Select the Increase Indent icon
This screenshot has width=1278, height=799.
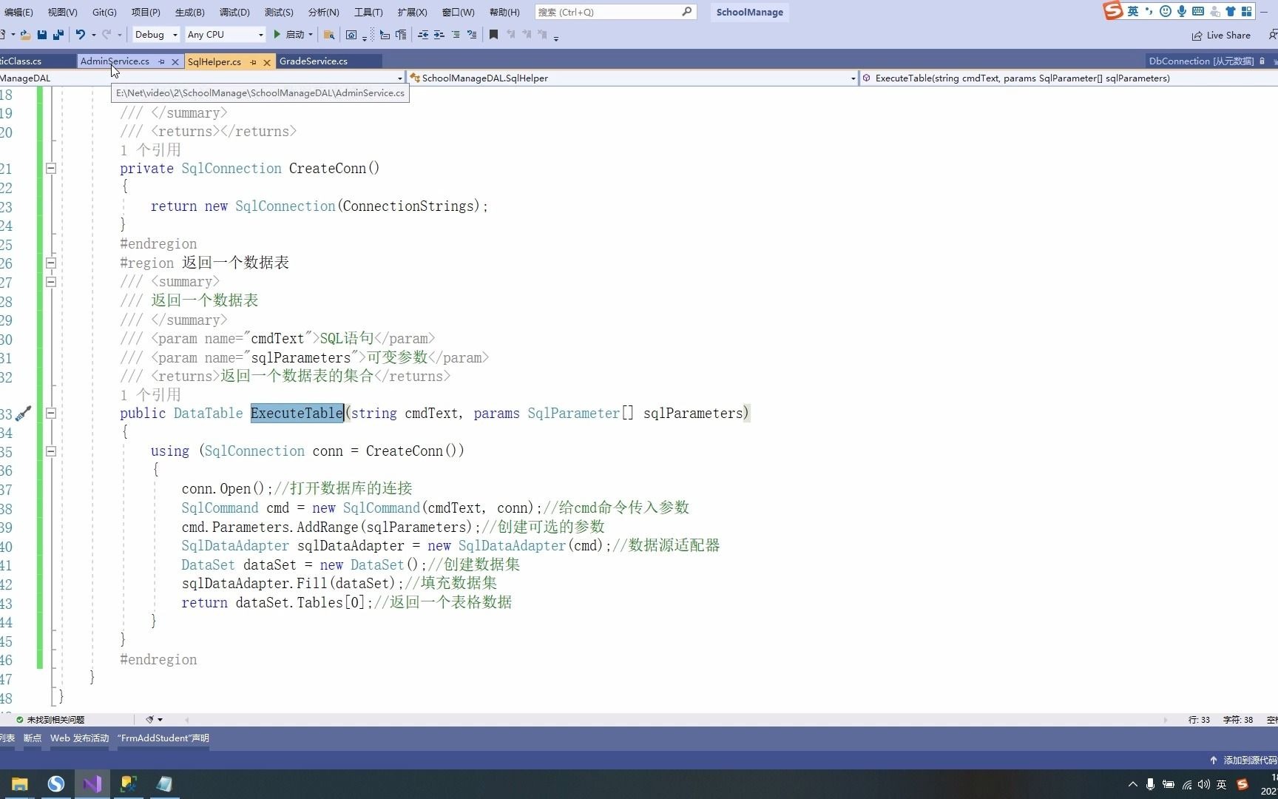tap(439, 34)
